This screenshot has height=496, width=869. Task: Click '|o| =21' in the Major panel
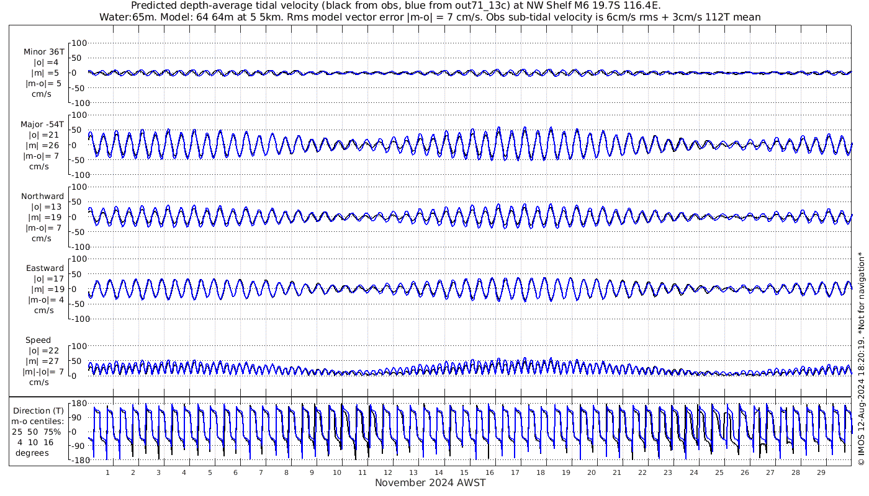click(x=43, y=135)
